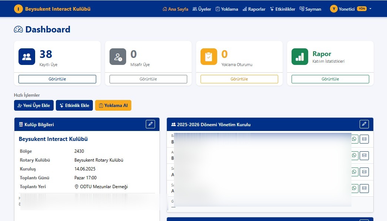Image resolution: width=387 pixels, height=221 pixels.
Task: Go to Üyeler in the navigation bar
Action: (x=202, y=9)
